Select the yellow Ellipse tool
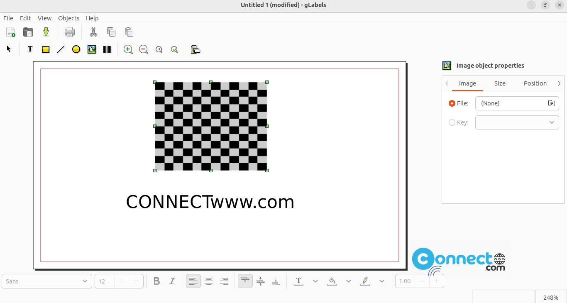This screenshot has height=303, width=567. [76, 49]
